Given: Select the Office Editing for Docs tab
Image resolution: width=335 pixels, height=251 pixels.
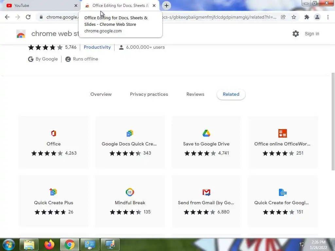Looking at the screenshot, I should [x=120, y=6].
